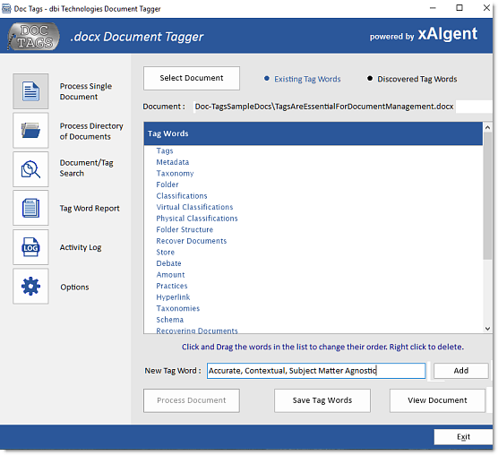Click the Process Document button
This screenshot has height=455, width=498.
point(192,400)
